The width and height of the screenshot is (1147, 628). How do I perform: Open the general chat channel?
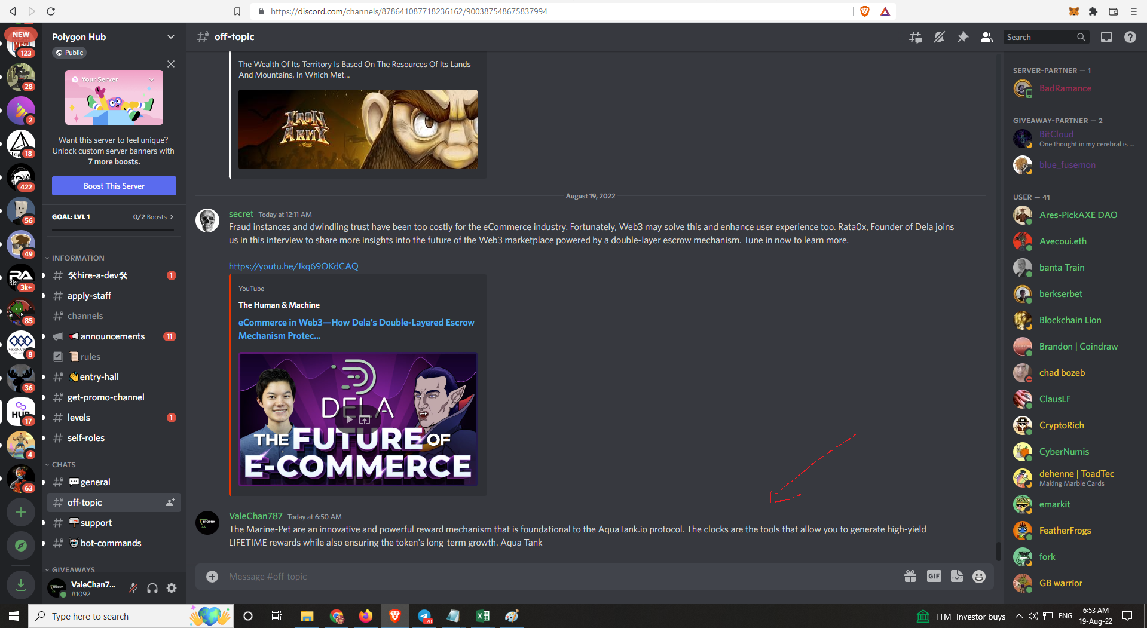coord(114,482)
